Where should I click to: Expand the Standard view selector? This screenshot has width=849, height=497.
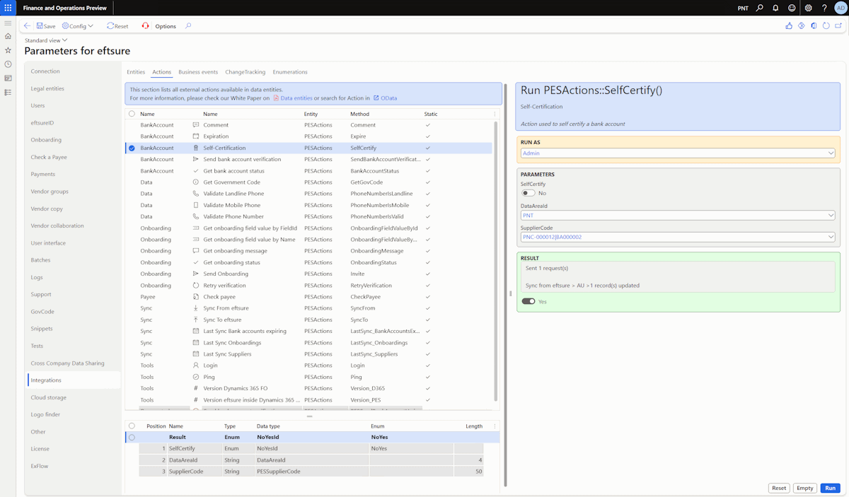46,40
